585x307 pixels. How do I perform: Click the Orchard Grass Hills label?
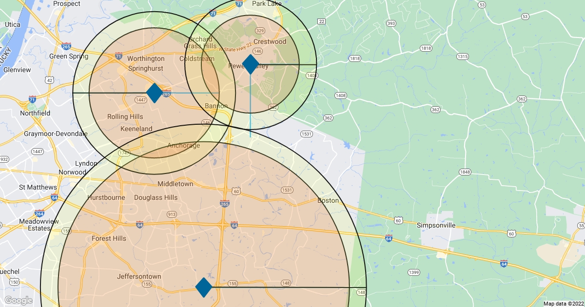click(200, 42)
